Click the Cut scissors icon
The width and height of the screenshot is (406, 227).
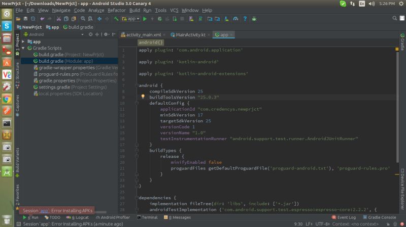tap(59, 19)
